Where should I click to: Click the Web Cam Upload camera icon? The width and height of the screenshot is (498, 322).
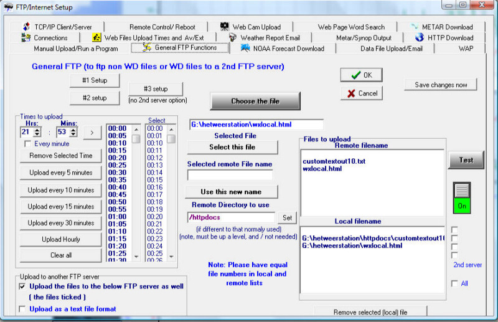224,27
